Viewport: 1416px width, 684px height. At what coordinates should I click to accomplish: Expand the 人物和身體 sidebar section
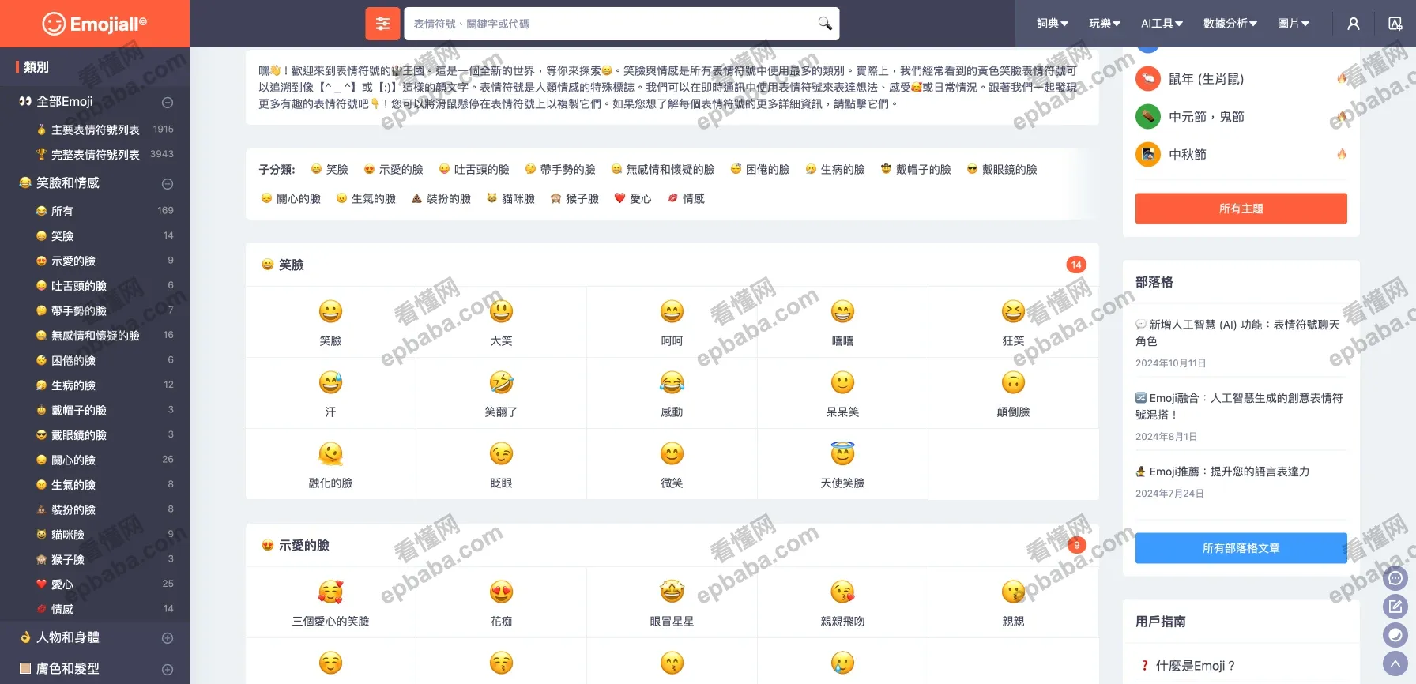pos(168,638)
